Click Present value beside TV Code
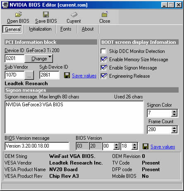184x191 pixels. [x=151, y=163]
